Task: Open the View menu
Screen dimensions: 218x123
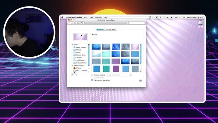Action: click(x=91, y=17)
